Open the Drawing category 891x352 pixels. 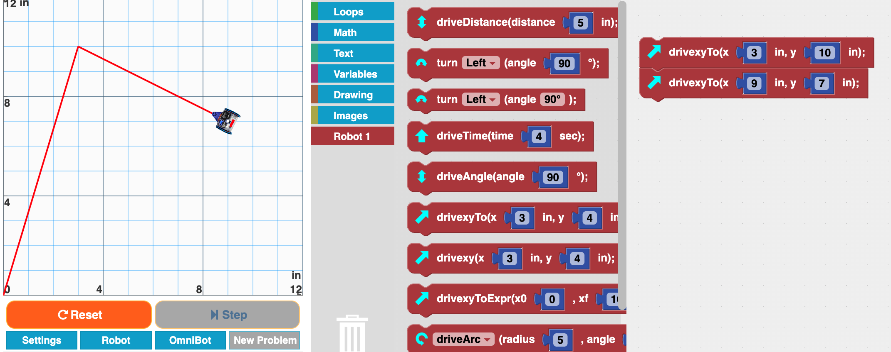353,95
